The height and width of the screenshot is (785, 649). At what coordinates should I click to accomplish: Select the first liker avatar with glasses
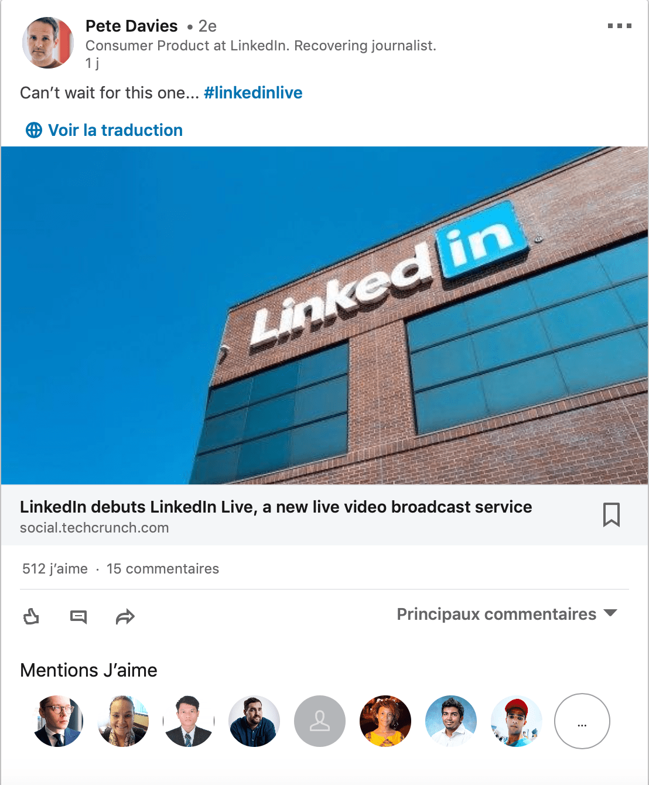pos(57,721)
